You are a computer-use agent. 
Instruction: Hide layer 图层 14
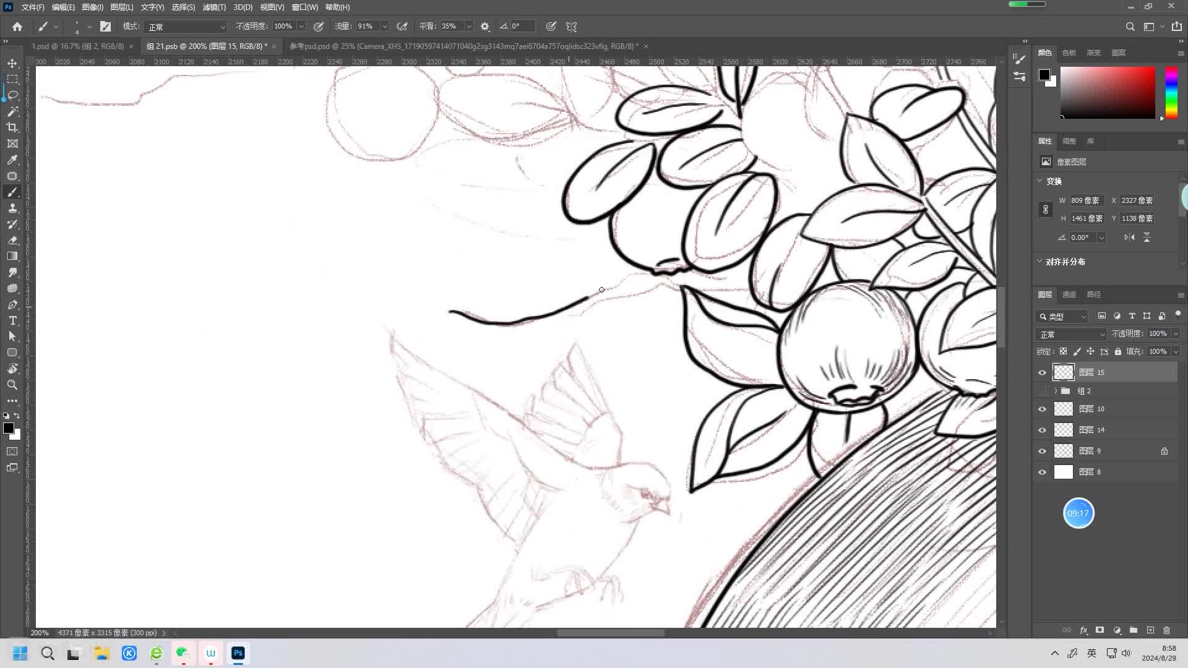(1042, 430)
